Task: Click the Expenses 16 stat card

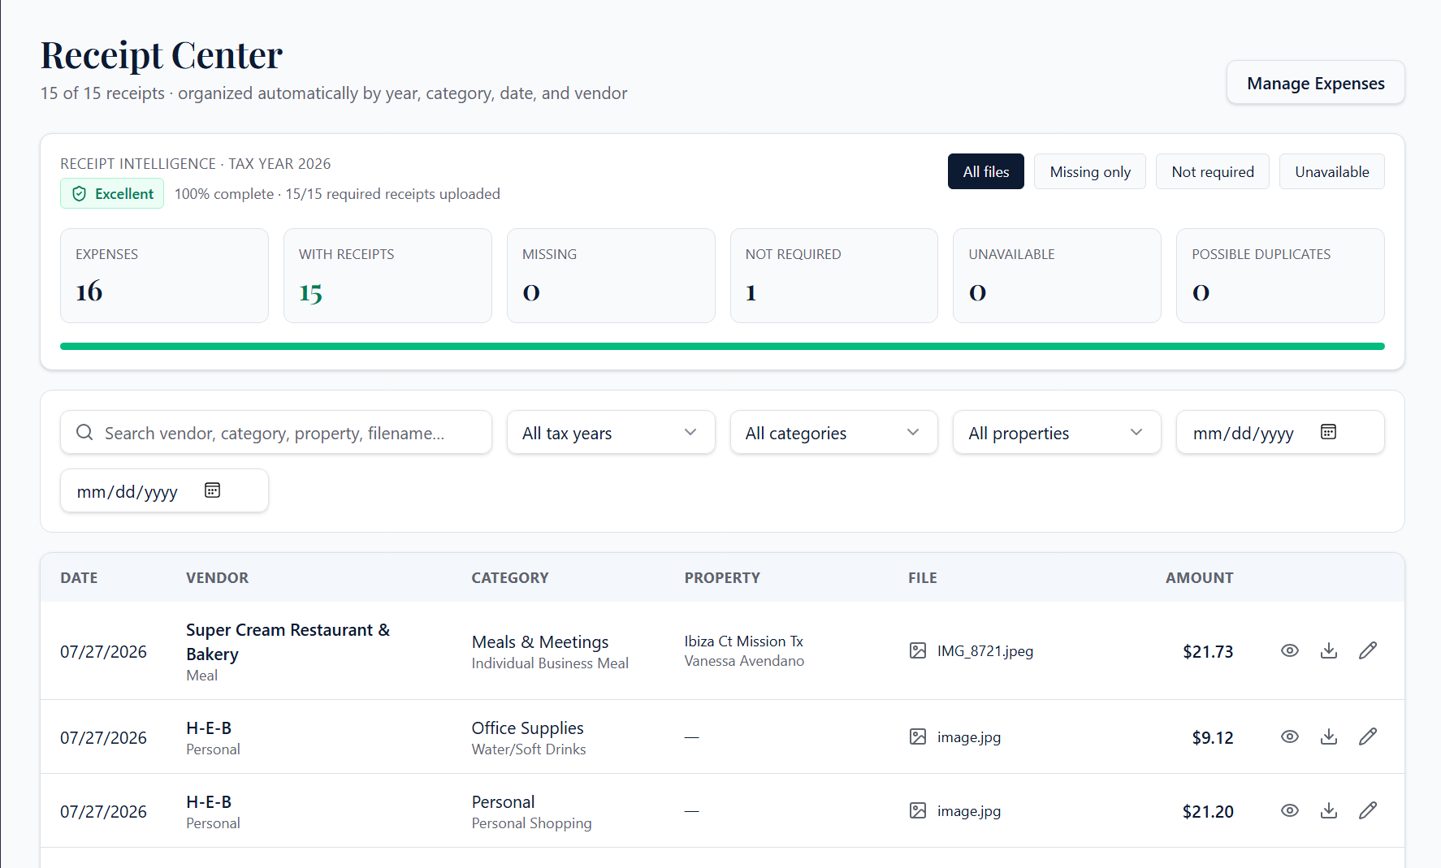Action: pyautogui.click(x=164, y=275)
